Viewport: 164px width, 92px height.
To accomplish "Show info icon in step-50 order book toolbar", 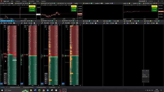I will click(34, 23).
